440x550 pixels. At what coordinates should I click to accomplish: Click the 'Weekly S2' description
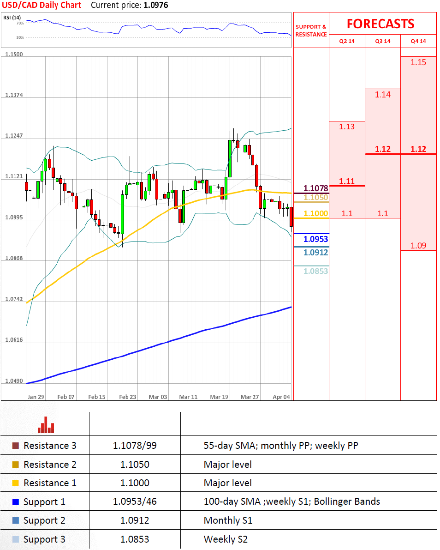click(226, 539)
